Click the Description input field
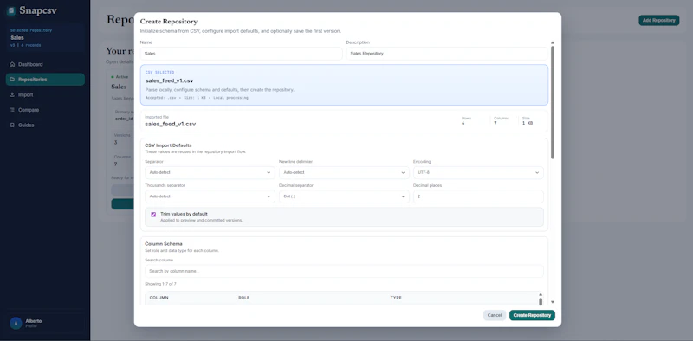The image size is (693, 341). click(x=447, y=54)
